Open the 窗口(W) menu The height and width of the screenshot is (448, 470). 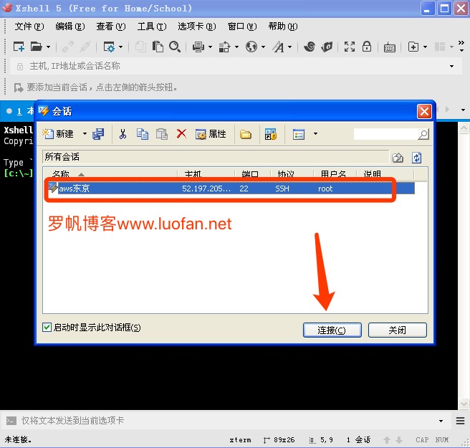coord(242,27)
